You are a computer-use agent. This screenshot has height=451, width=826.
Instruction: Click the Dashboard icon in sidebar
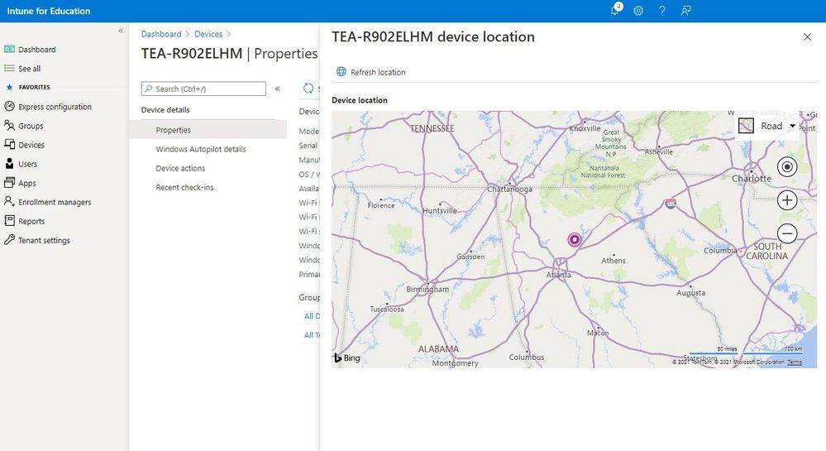click(9, 49)
